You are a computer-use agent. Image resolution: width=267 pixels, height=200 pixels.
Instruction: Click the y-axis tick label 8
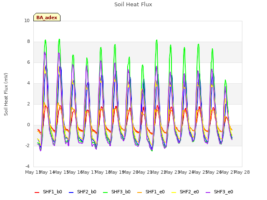(x=28, y=42)
